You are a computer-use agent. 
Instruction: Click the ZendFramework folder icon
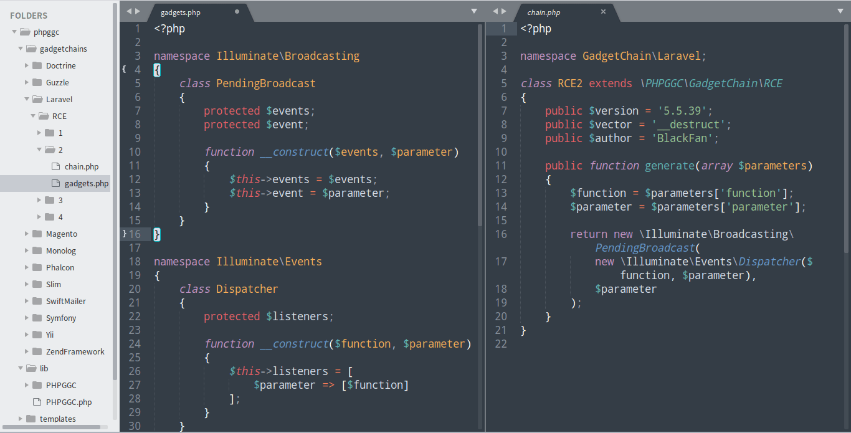coord(37,351)
